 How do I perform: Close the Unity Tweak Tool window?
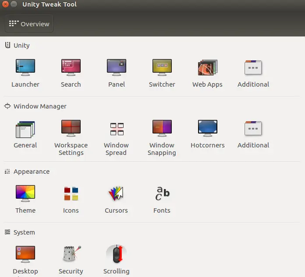5,4
